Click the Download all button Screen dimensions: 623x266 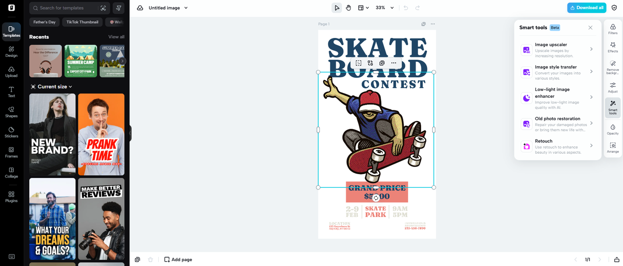tap(586, 8)
